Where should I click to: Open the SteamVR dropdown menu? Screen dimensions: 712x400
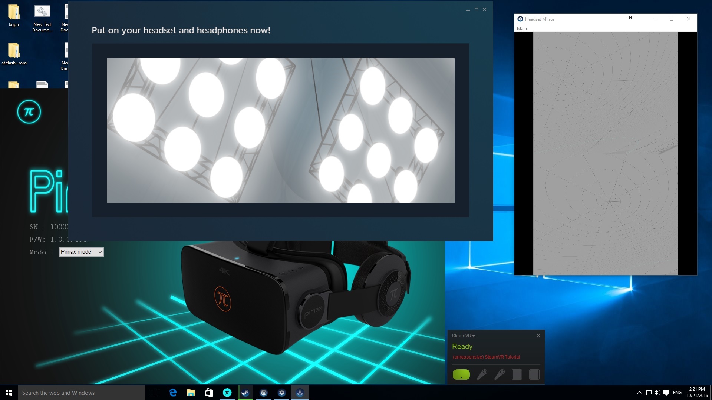click(463, 336)
